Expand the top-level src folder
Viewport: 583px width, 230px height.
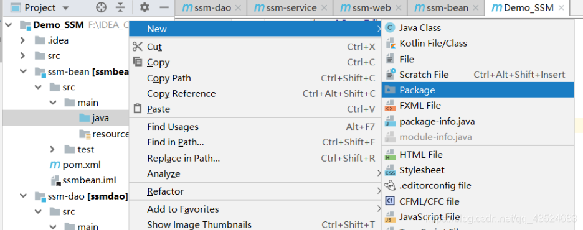pyautogui.click(x=22, y=56)
